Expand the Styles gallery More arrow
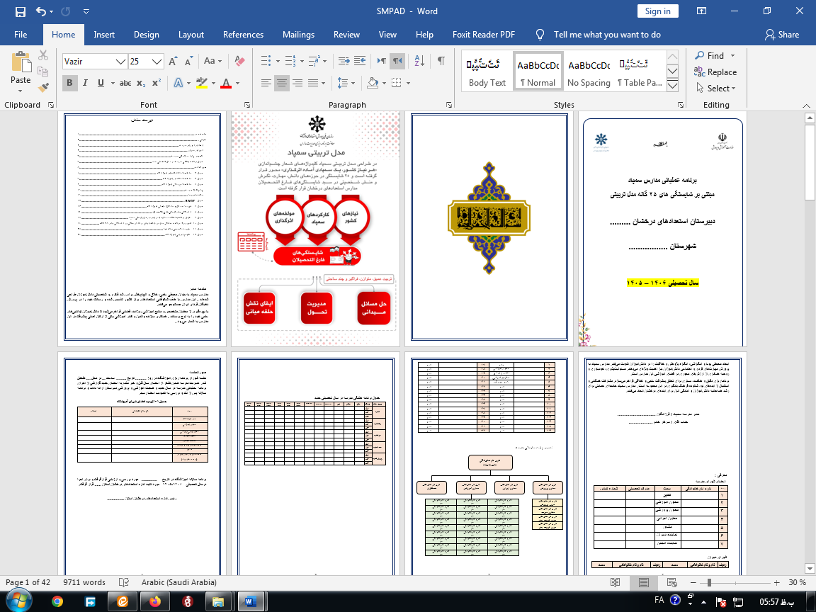816x612 pixels. coord(672,86)
